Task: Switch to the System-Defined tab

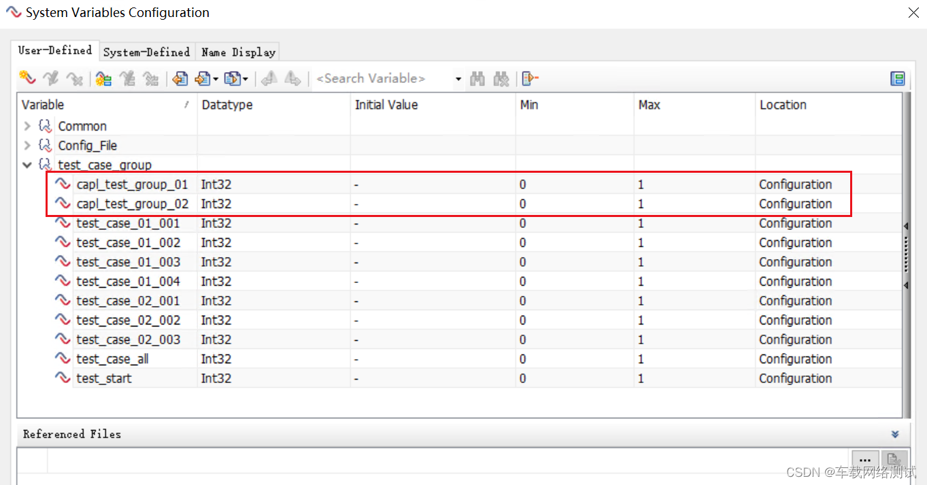Action: pos(147,51)
